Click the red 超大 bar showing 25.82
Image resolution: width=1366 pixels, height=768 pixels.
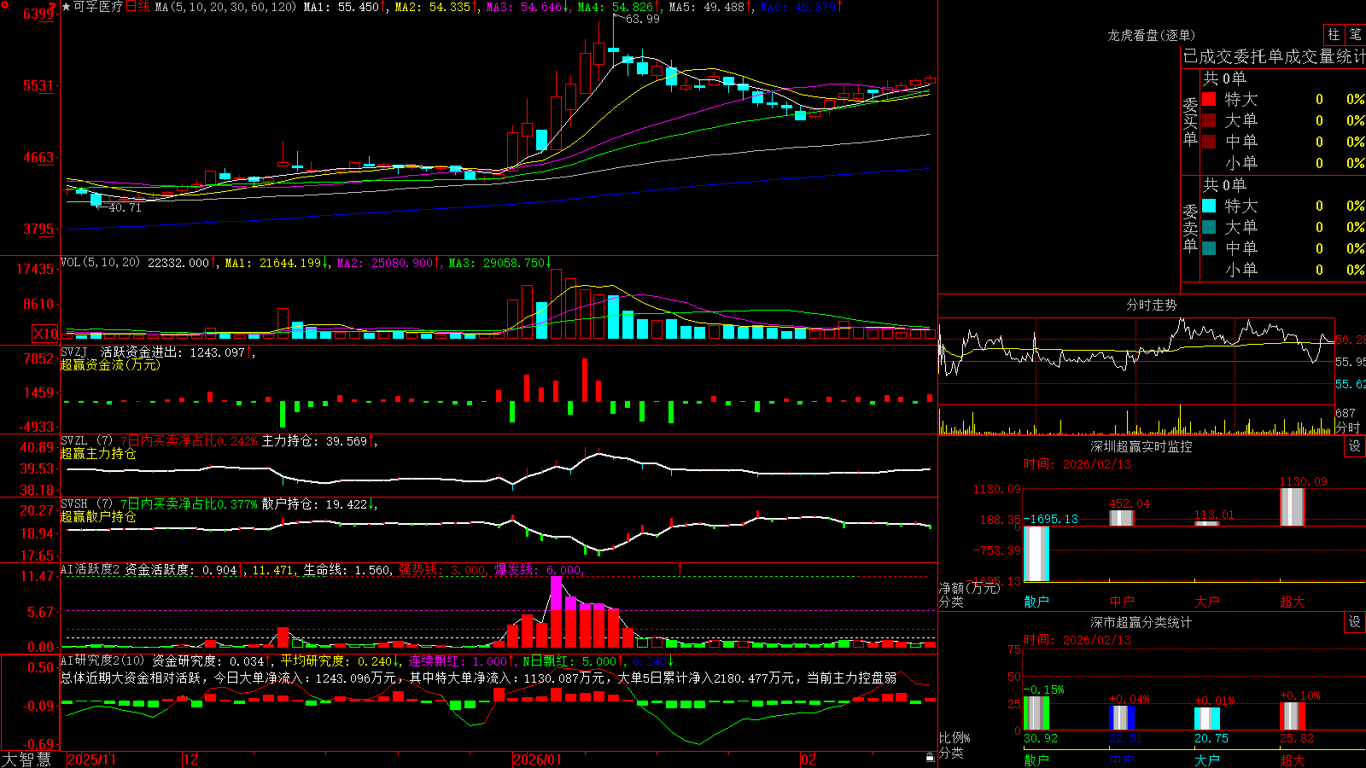(x=1293, y=716)
